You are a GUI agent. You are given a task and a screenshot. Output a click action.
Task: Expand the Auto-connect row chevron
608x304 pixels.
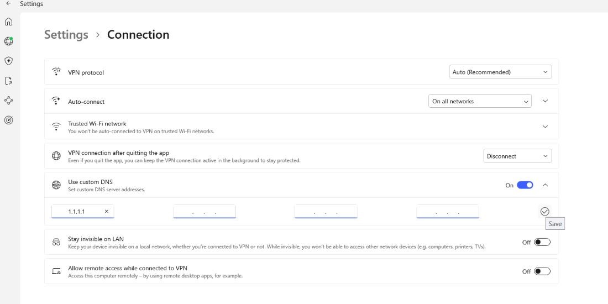[x=545, y=101]
